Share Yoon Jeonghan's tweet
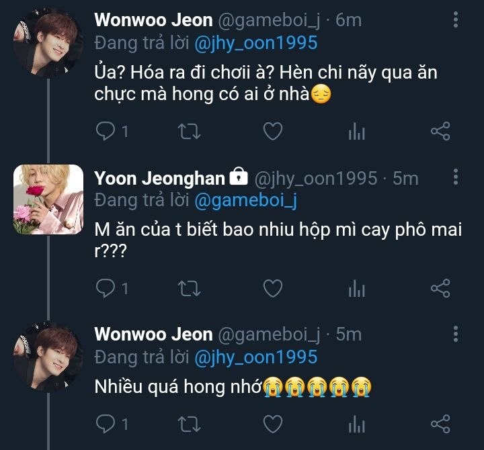484x450 pixels. pyautogui.click(x=440, y=289)
